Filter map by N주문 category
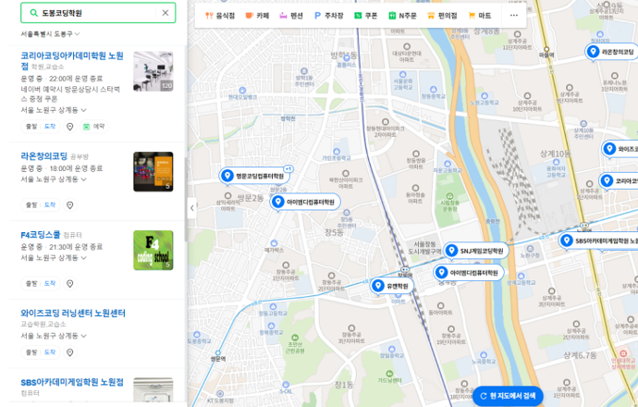Viewport: 638px width, 407px height. [x=402, y=16]
